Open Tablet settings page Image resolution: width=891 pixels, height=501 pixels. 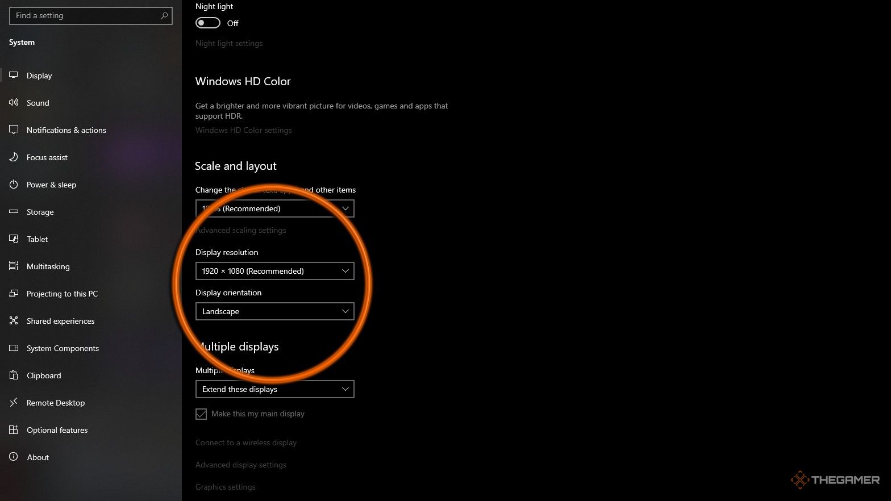pos(91,239)
